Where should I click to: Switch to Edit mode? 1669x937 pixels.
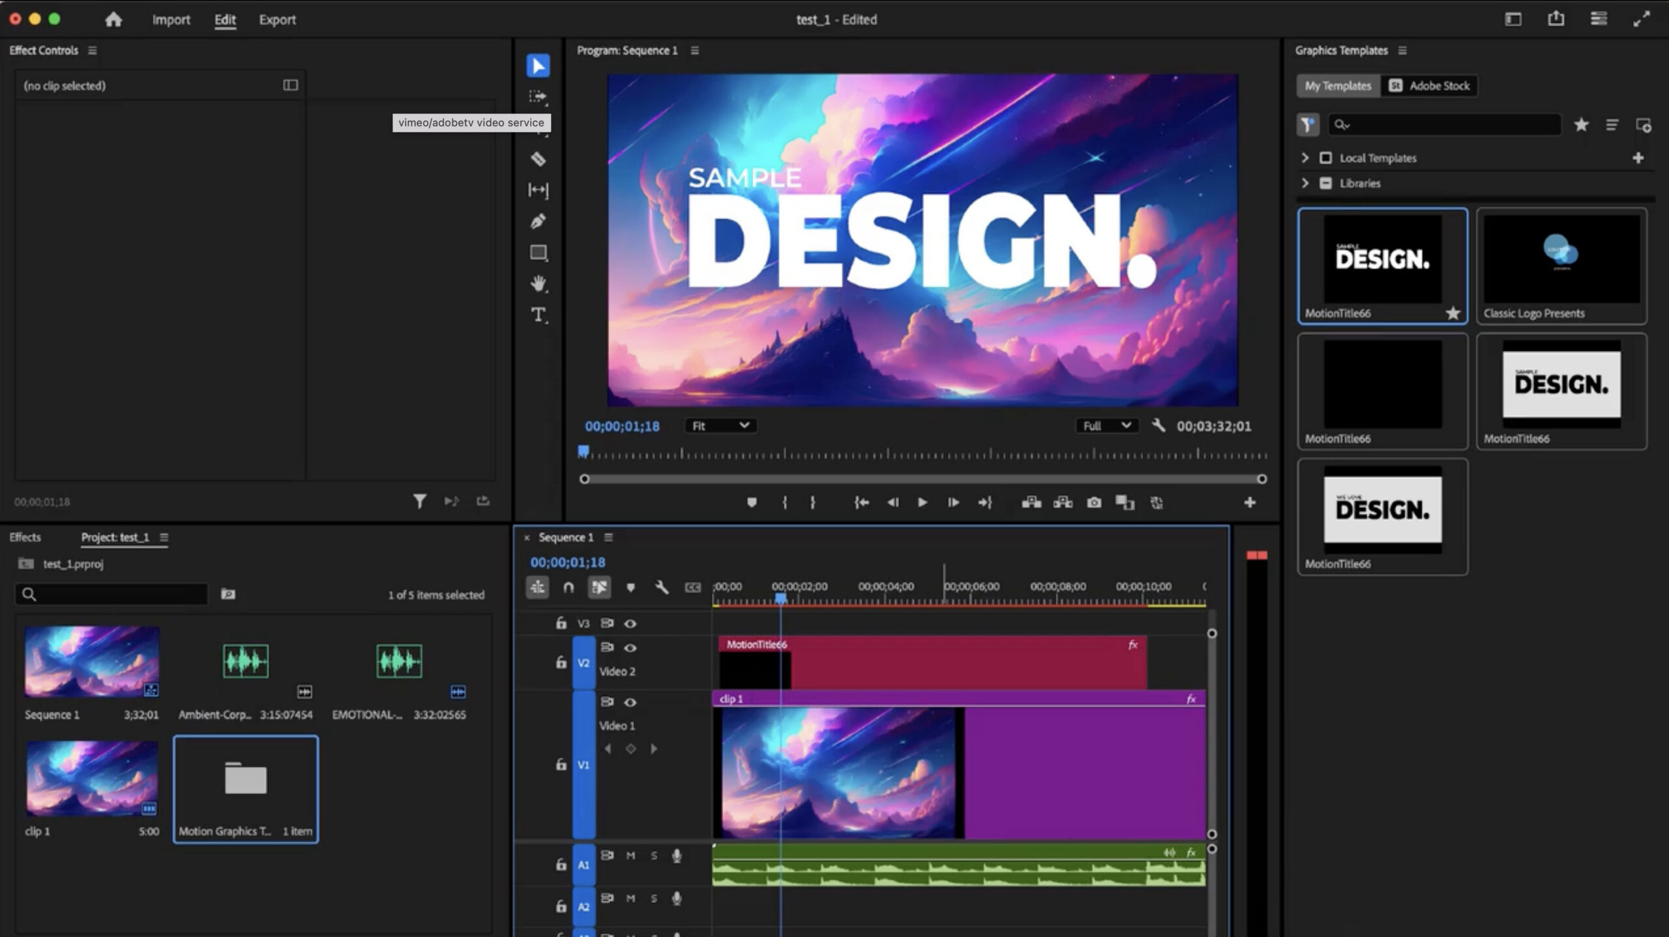point(225,20)
